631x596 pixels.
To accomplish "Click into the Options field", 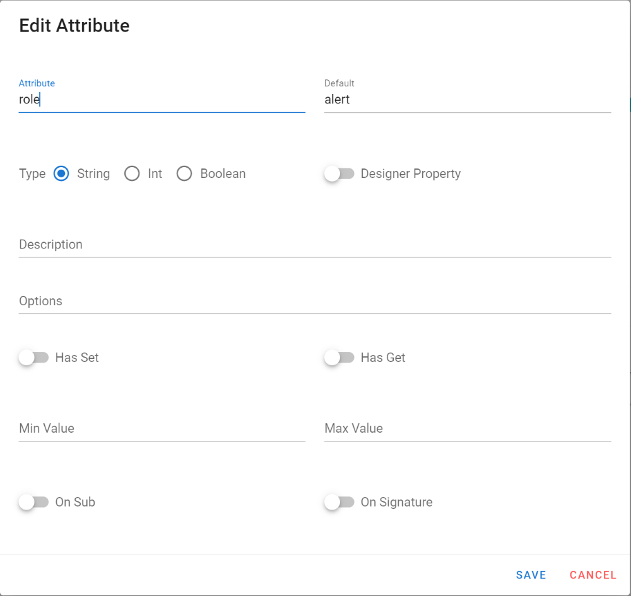I will (315, 301).
